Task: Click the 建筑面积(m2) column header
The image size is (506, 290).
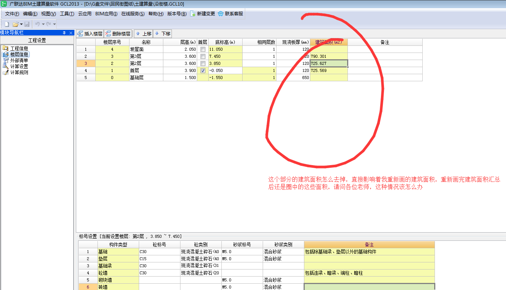Action: (329, 42)
